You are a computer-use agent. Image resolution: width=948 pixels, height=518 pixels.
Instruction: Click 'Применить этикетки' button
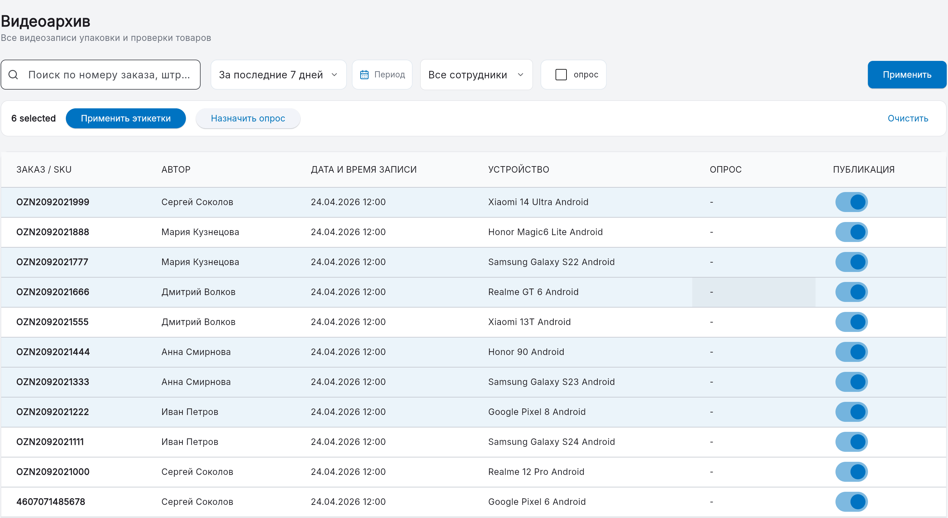[126, 118]
